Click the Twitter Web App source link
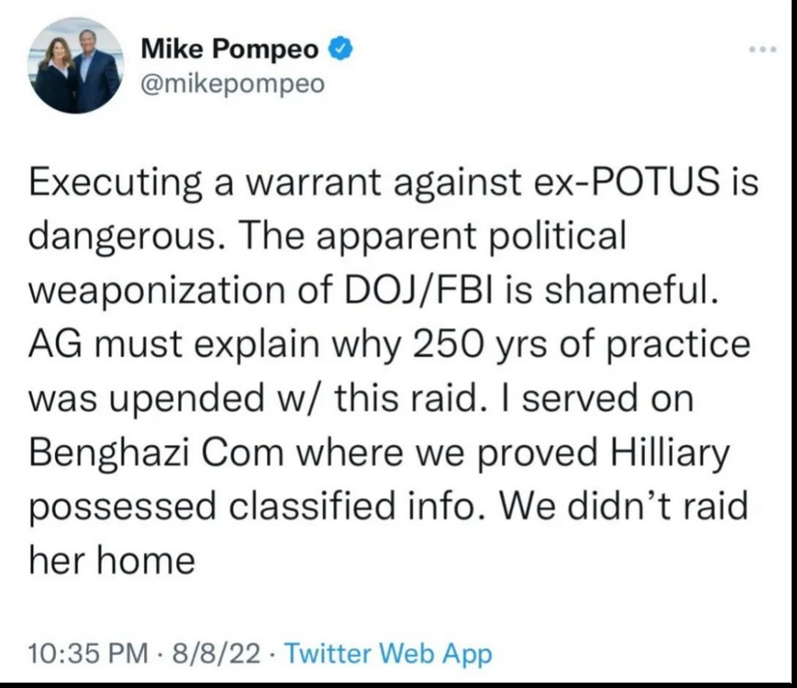The image size is (797, 688). point(388,653)
